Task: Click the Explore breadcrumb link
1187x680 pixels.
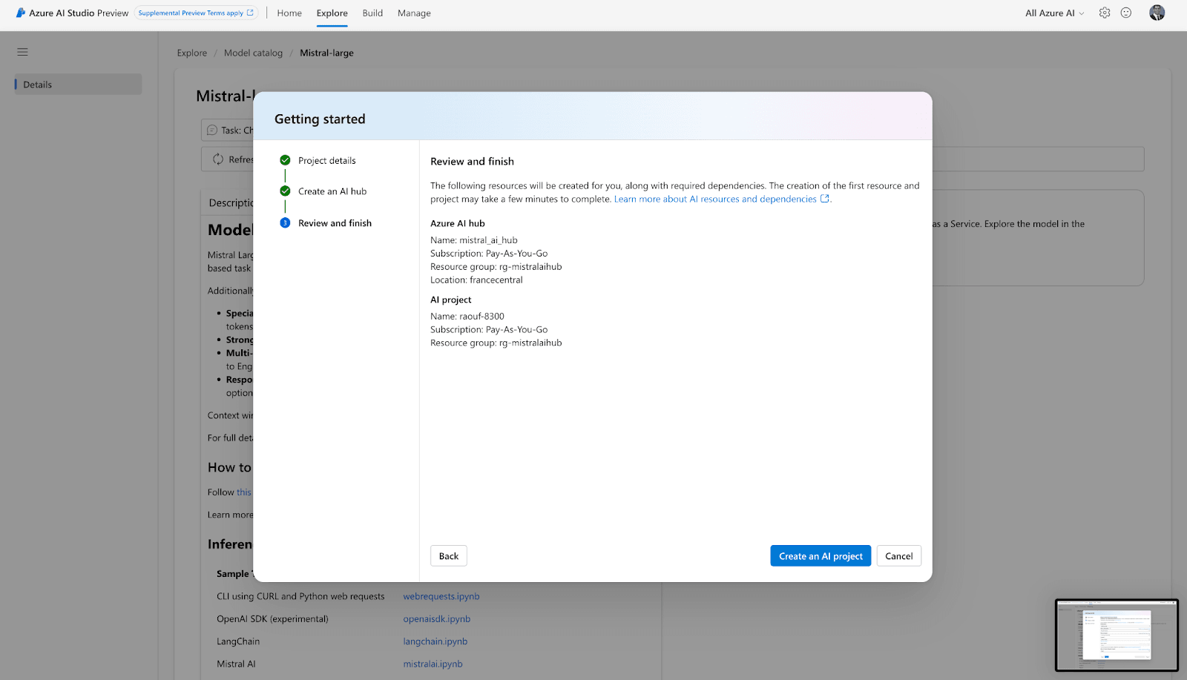Action: (192, 53)
